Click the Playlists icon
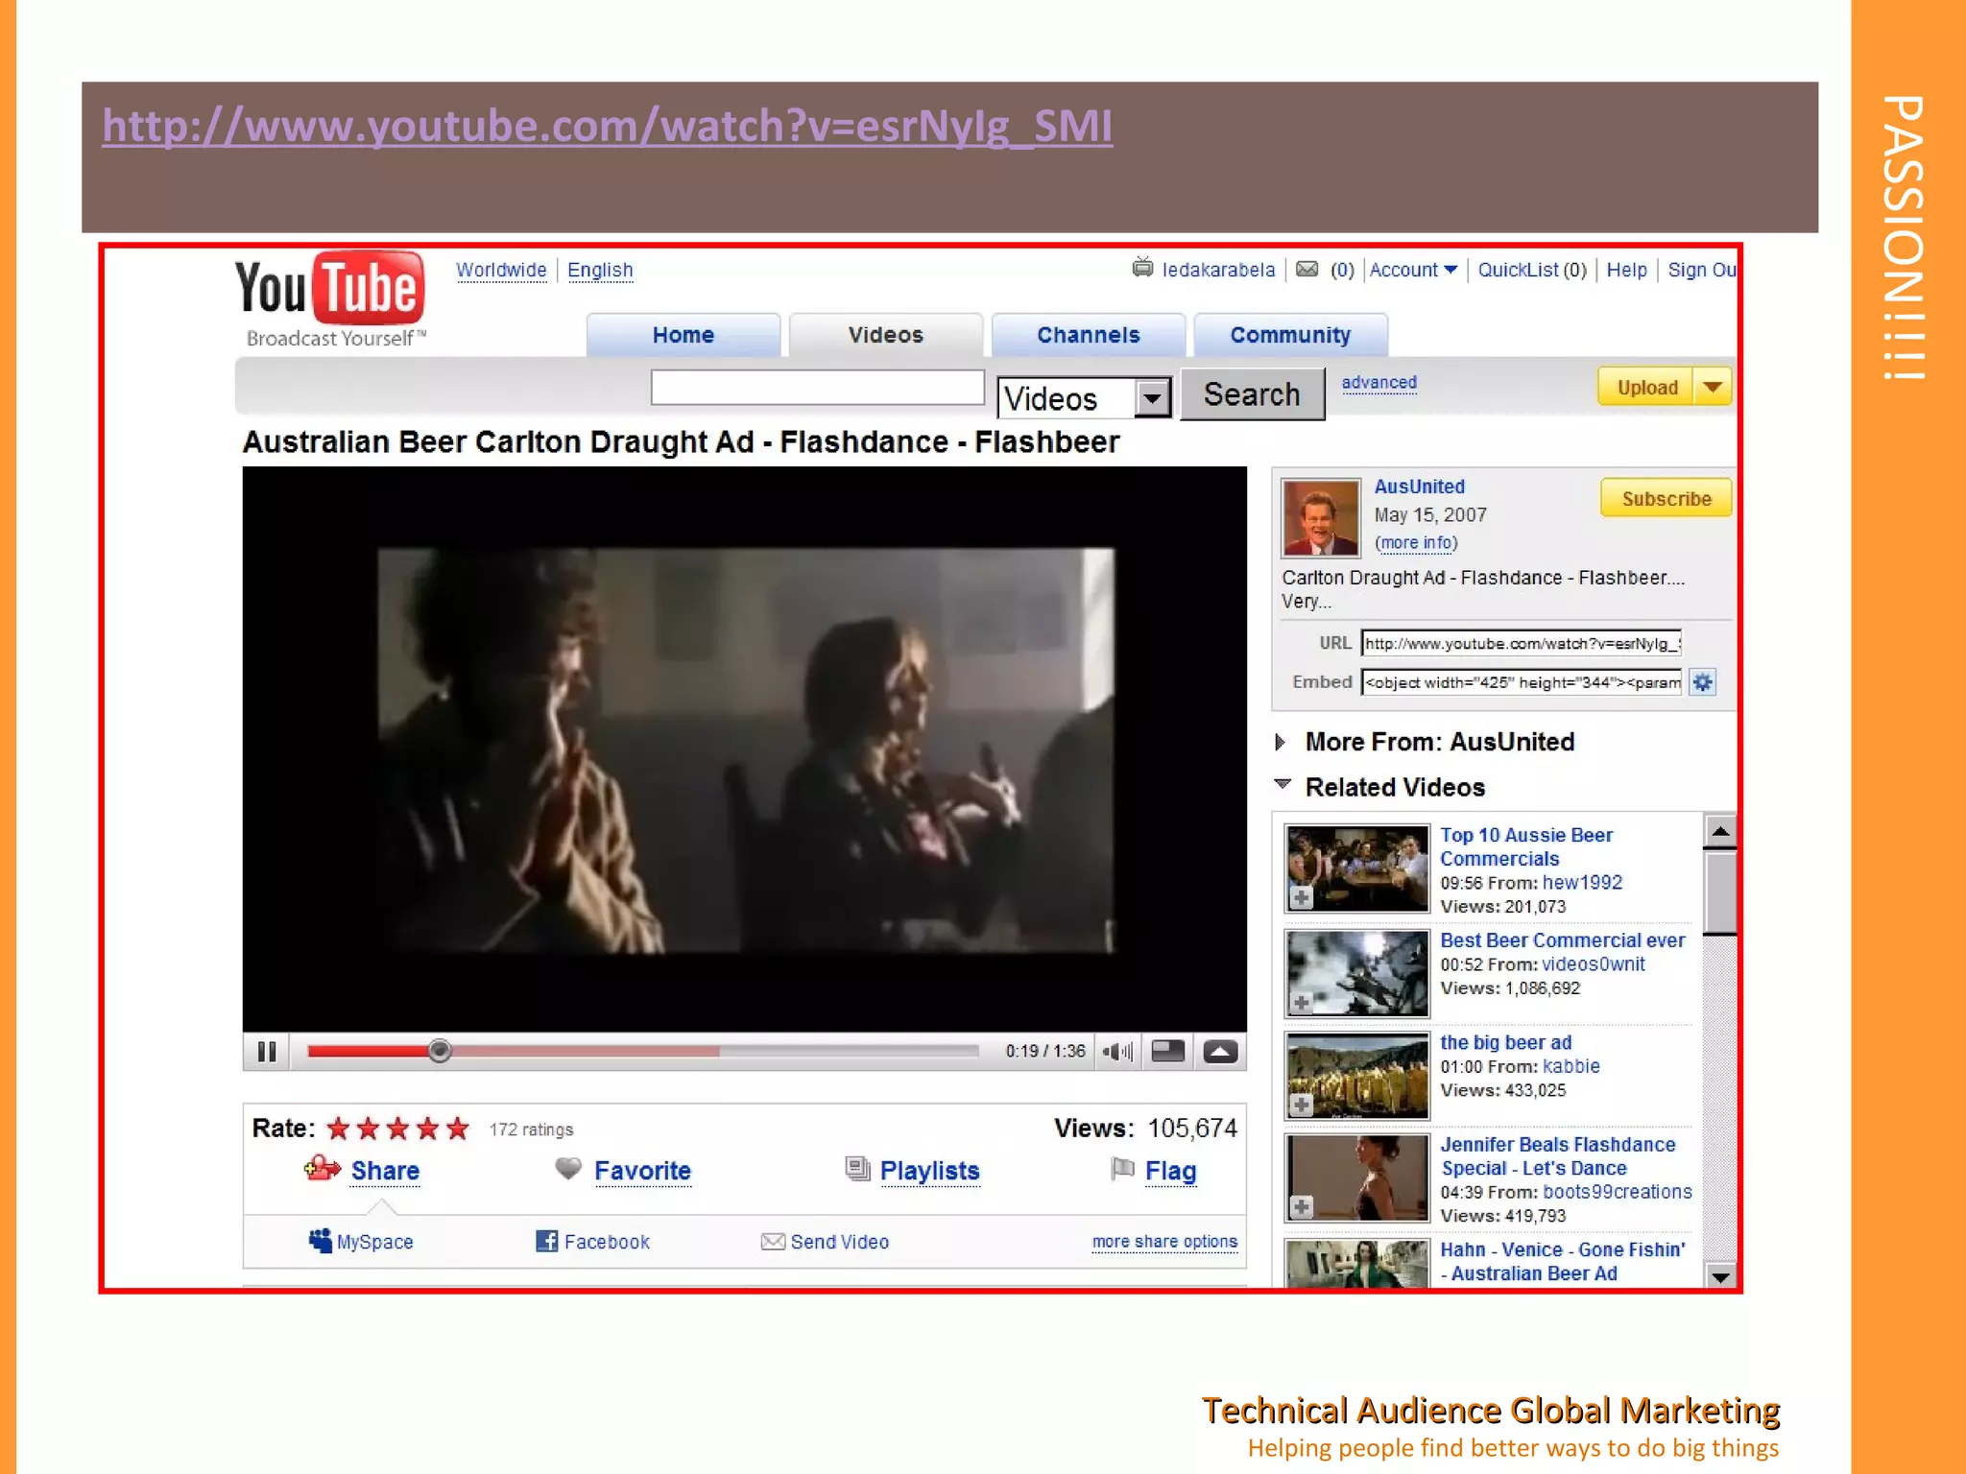 tap(856, 1169)
